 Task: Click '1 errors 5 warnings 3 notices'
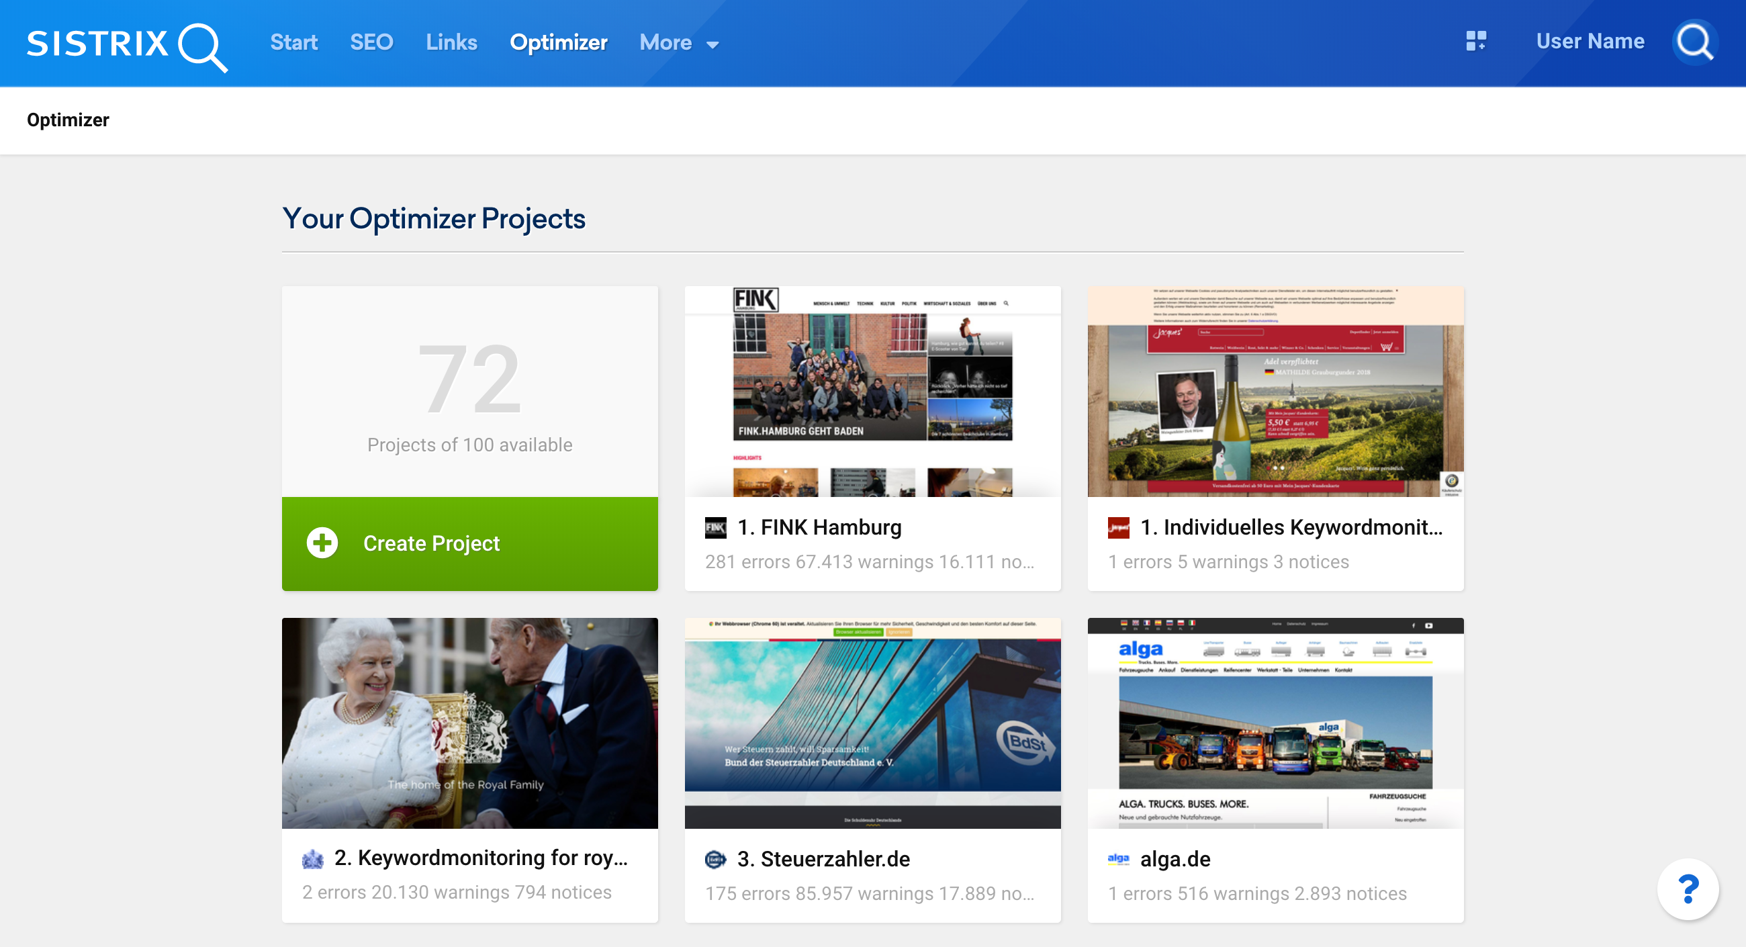(1228, 562)
